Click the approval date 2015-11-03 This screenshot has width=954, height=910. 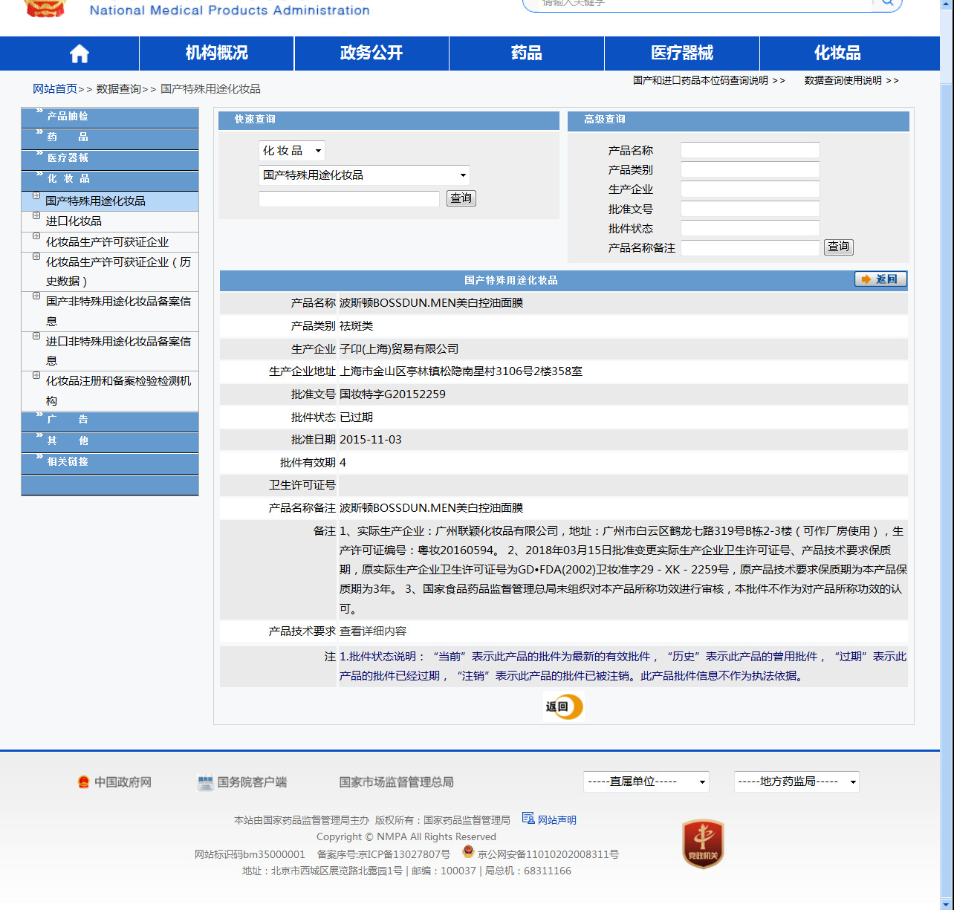coord(371,440)
